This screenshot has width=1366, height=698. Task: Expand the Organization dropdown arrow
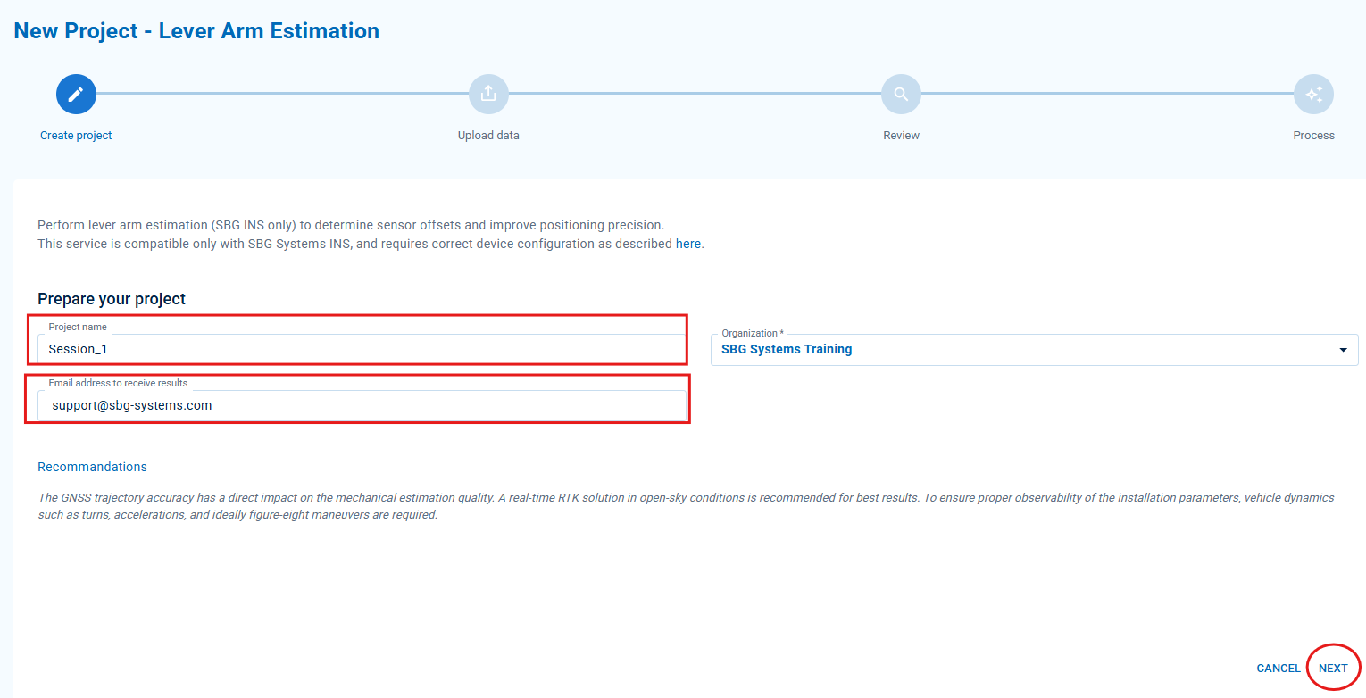pyautogui.click(x=1343, y=350)
